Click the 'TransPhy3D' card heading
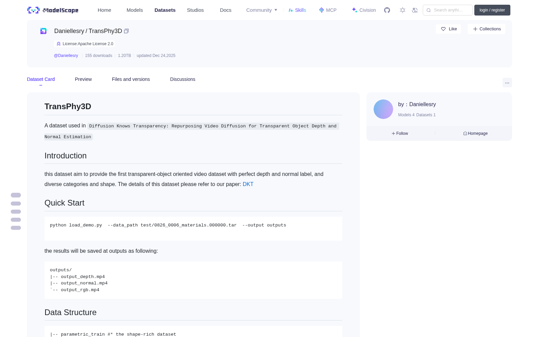Image resolution: width=539 pixels, height=337 pixels. (x=68, y=106)
